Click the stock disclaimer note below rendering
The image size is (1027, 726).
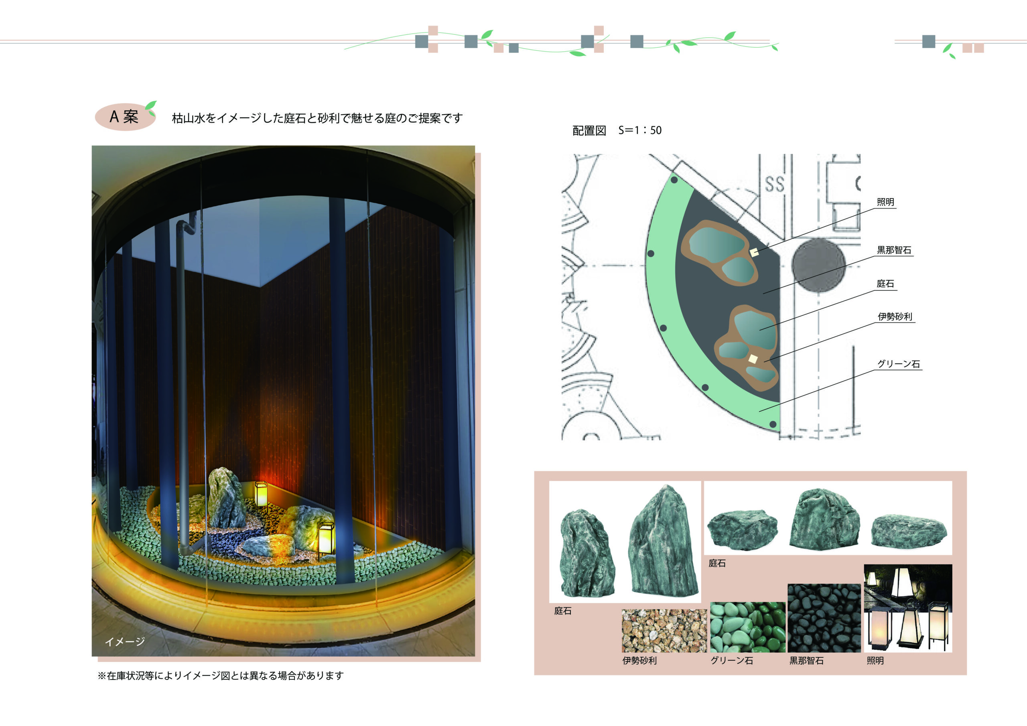(221, 675)
